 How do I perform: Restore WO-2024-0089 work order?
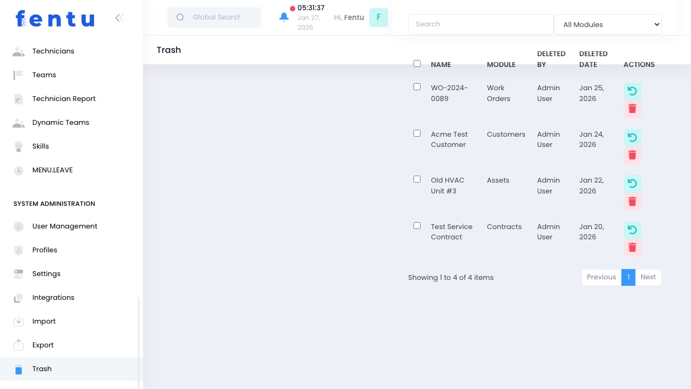coord(632,91)
